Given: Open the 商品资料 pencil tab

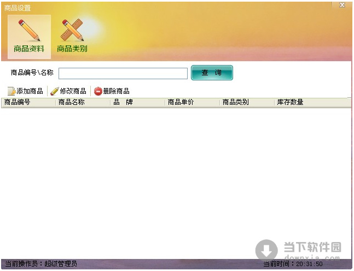Looking at the screenshot, I should click(29, 37).
